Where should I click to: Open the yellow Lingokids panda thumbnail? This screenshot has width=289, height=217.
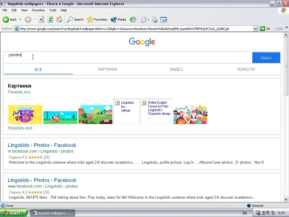point(25,114)
